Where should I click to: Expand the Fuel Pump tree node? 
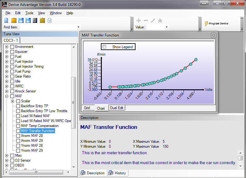6,71
